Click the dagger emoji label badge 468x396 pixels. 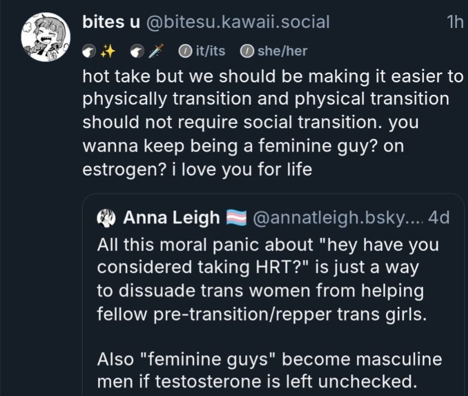tap(156, 51)
